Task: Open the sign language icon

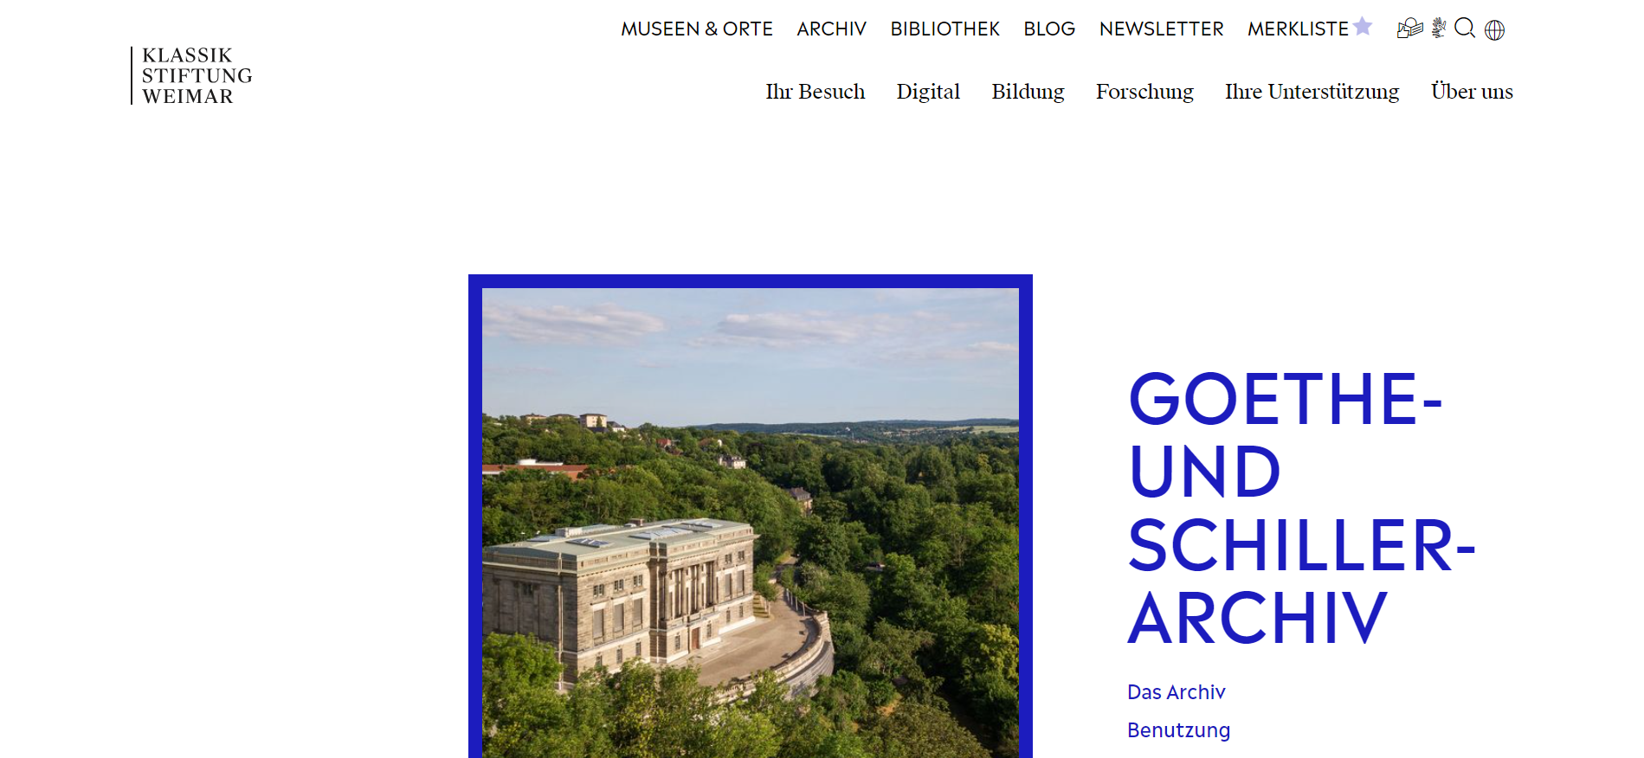Action: pos(1439,29)
